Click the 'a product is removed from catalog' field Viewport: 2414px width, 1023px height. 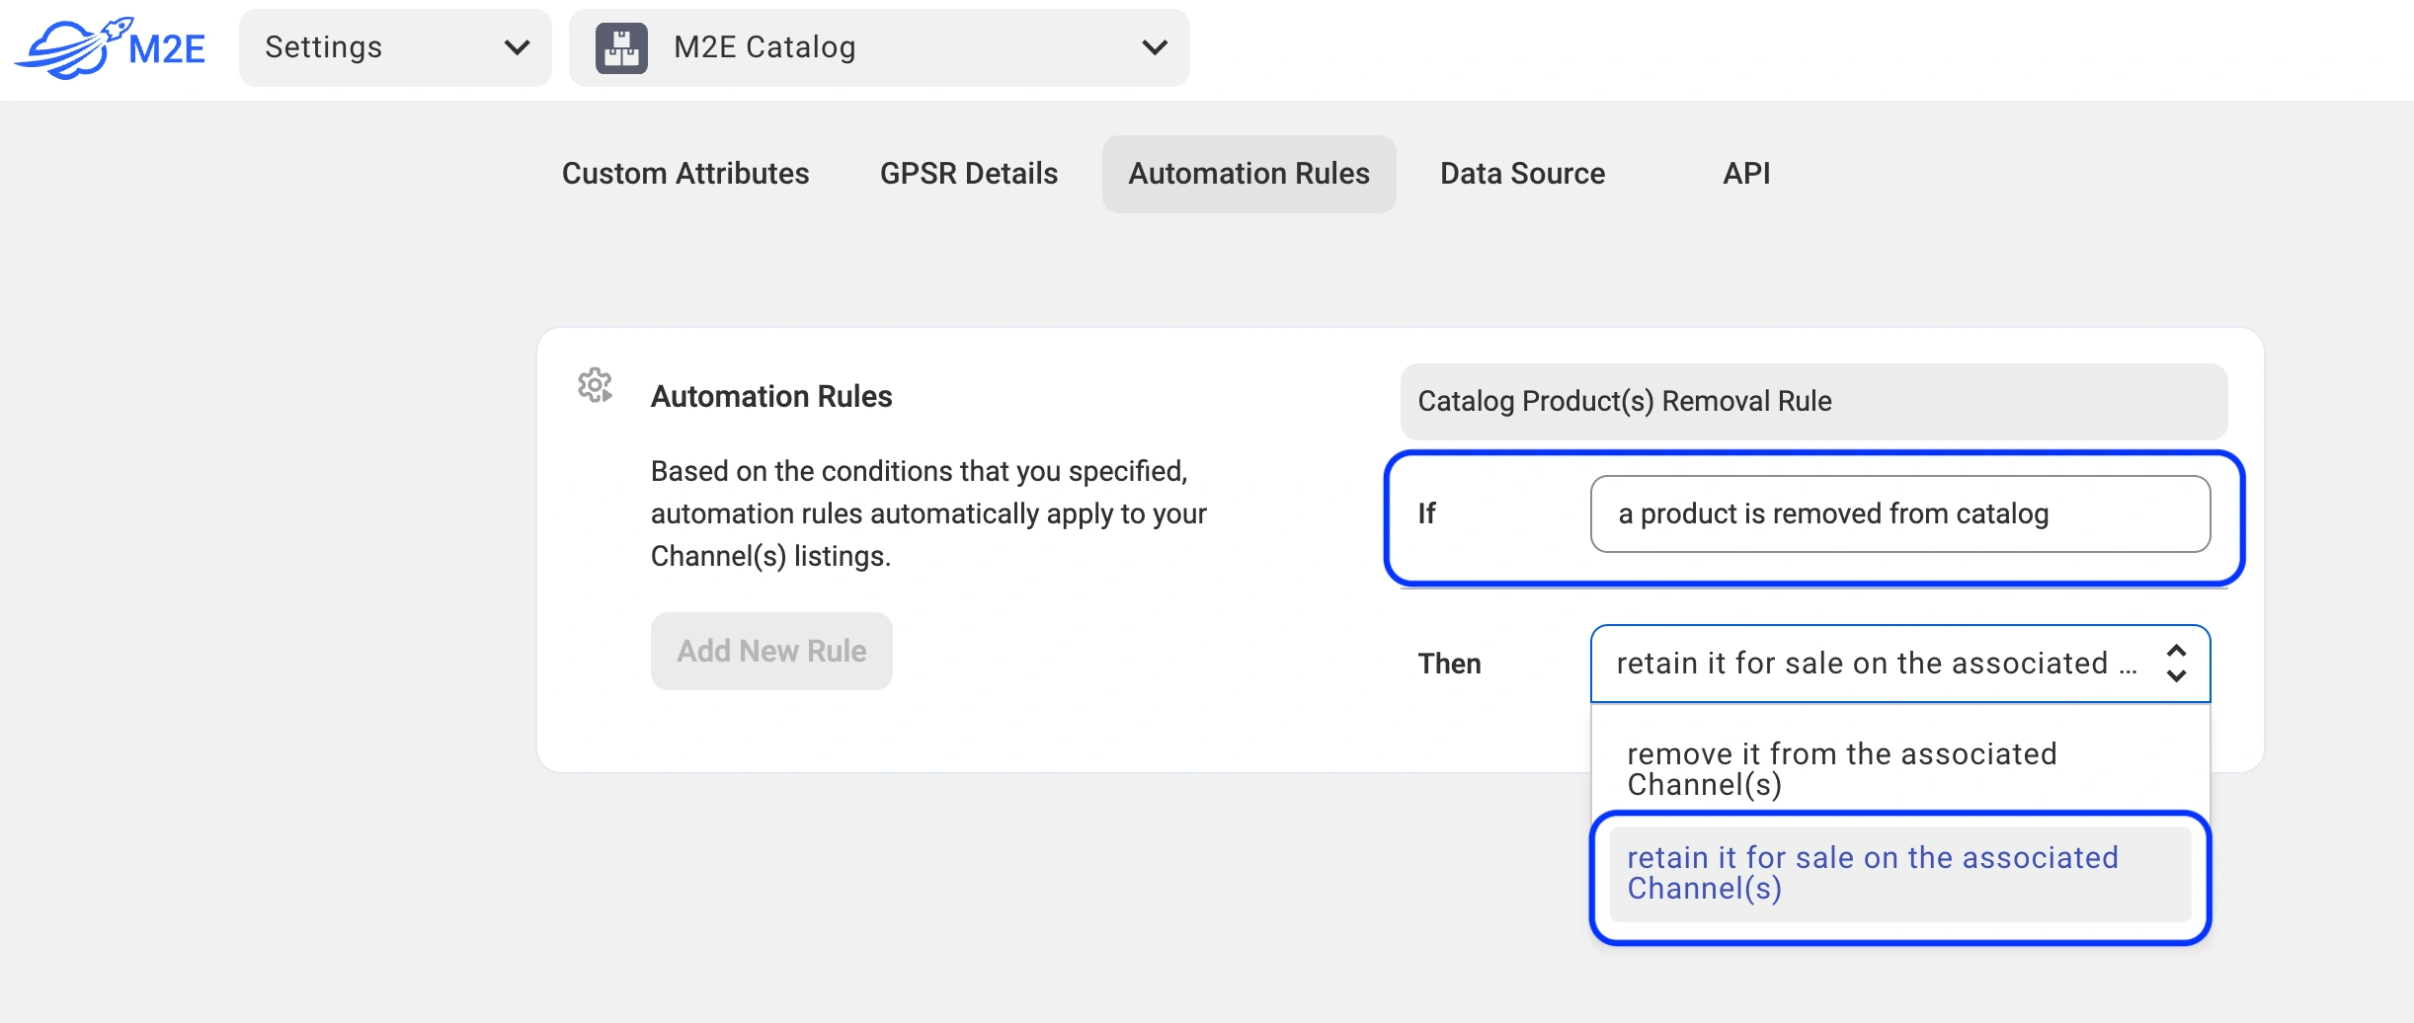coord(1898,513)
